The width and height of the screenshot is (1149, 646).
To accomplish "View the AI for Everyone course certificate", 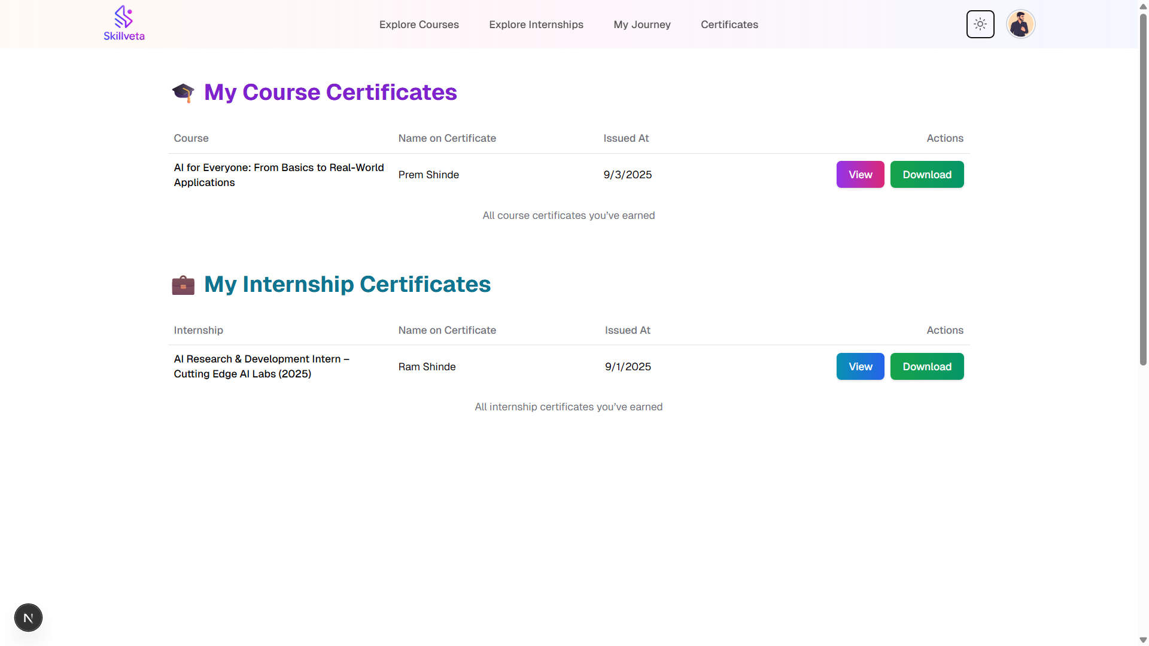I will 860,175.
